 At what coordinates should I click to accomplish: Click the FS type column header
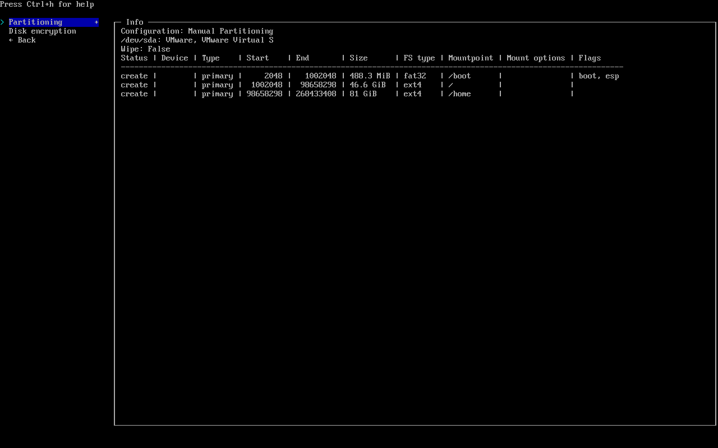pos(419,58)
